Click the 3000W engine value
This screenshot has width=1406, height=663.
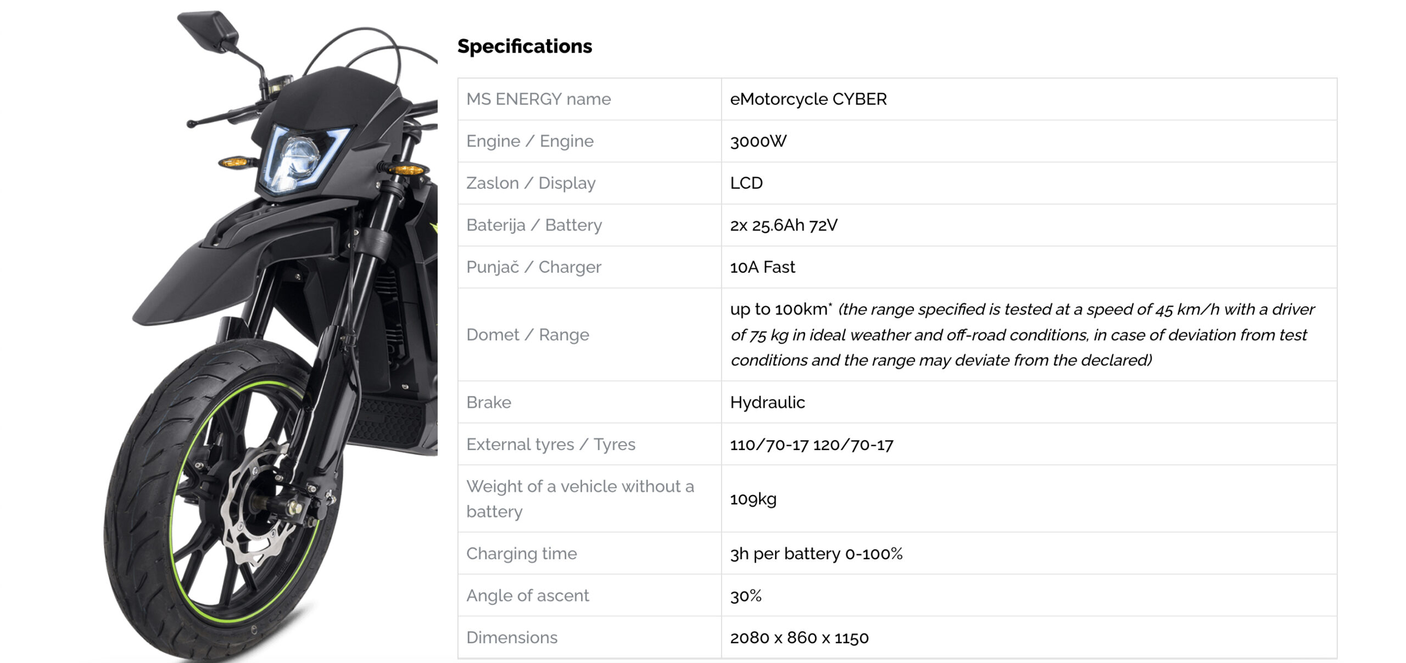point(758,142)
